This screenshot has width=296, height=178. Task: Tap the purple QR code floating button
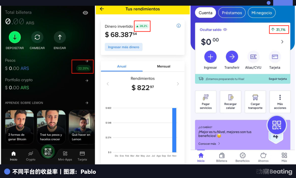pos(277,125)
